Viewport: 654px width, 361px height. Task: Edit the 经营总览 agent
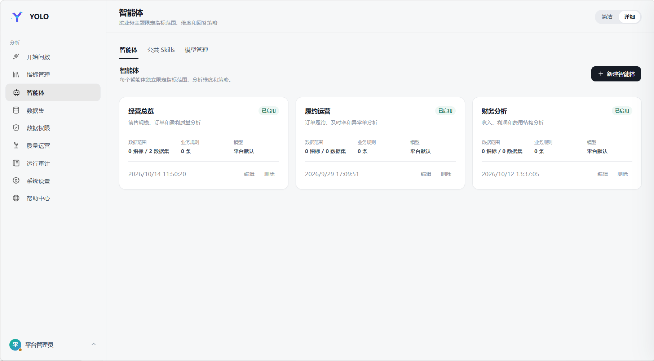[x=249, y=174]
